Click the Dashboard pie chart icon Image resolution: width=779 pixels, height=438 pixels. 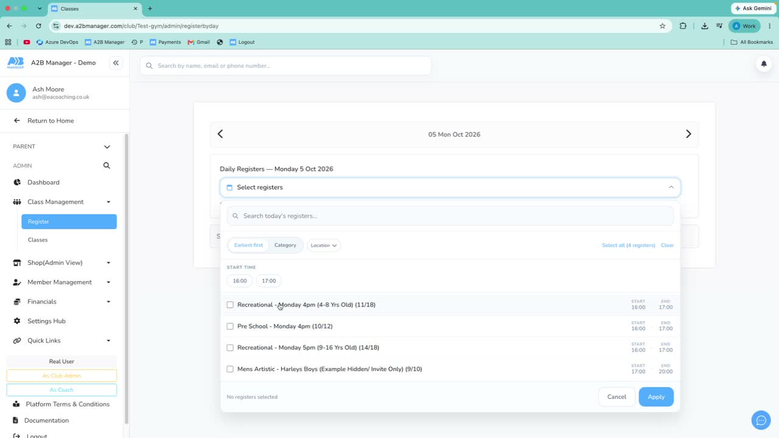coord(17,182)
